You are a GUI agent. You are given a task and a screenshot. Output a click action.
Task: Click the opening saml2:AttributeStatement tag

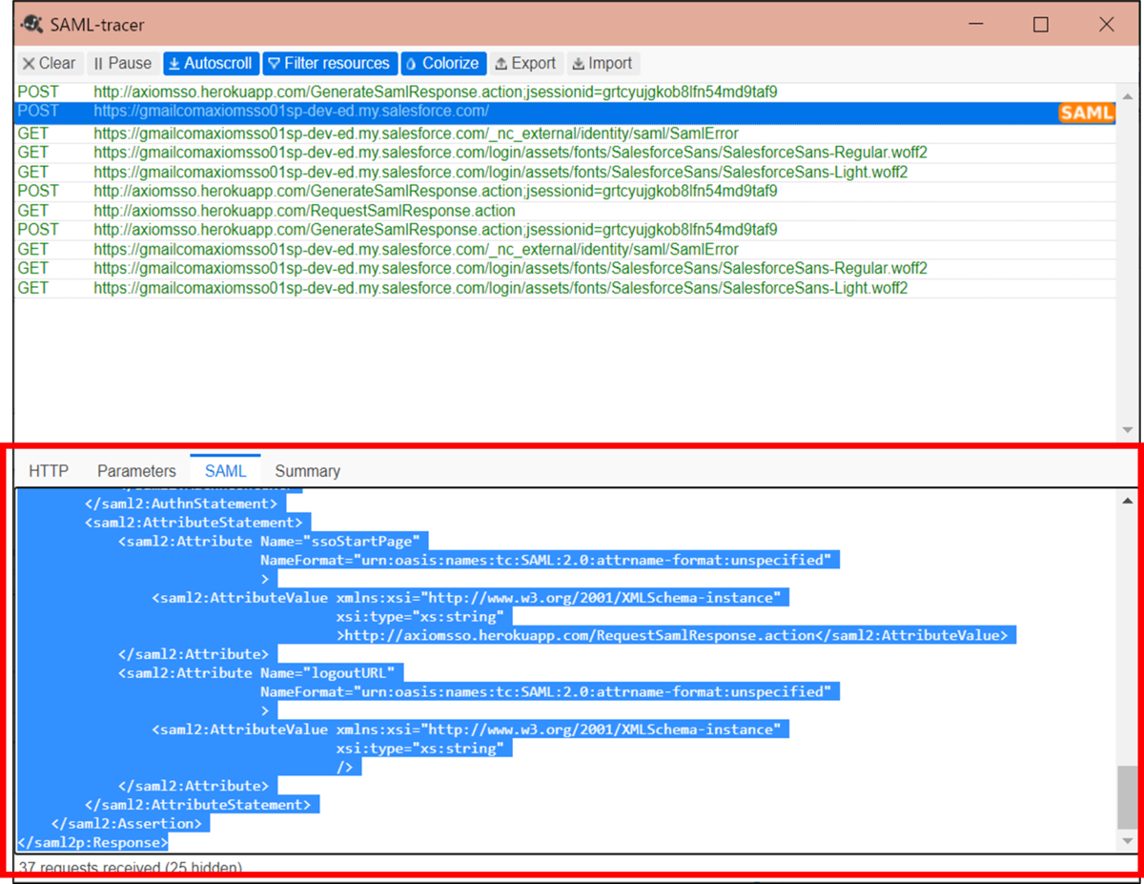point(194,523)
